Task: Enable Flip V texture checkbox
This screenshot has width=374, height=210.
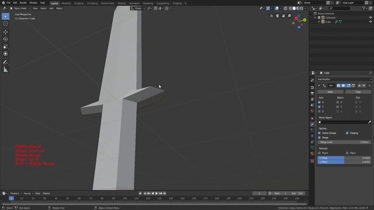Action: (347, 153)
